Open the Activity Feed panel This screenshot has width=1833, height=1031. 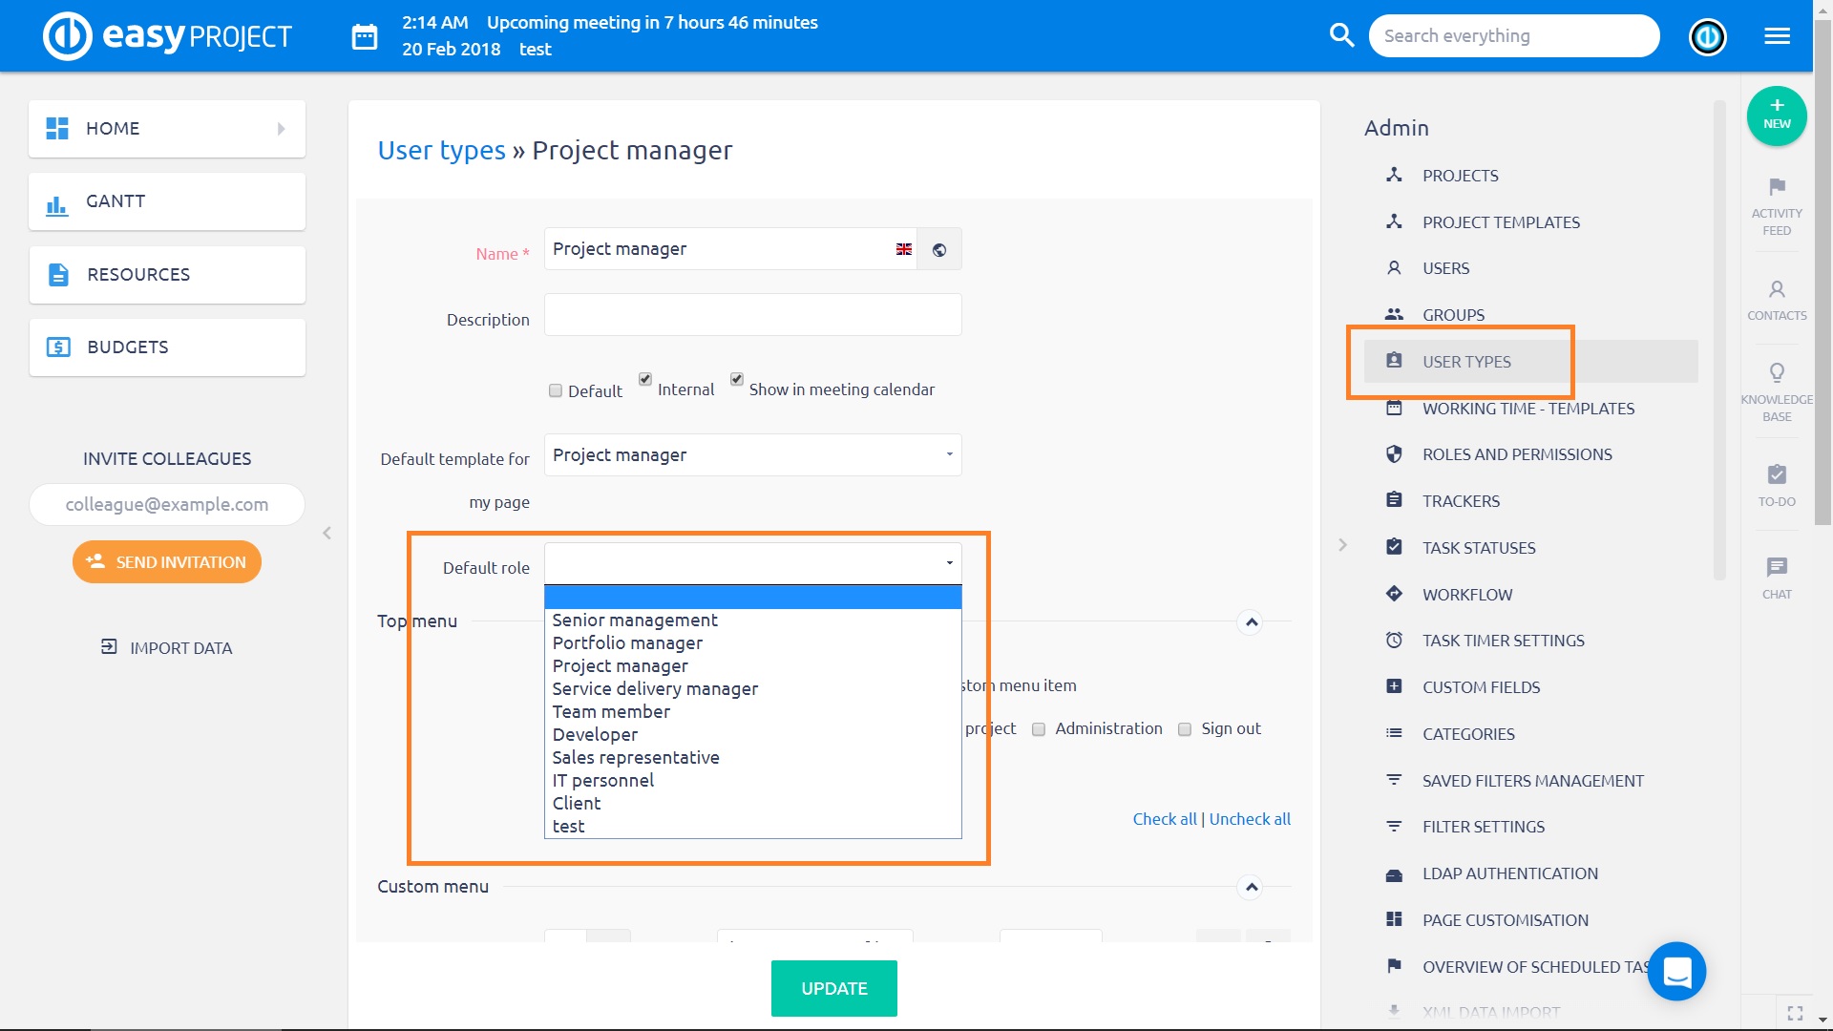pyautogui.click(x=1777, y=205)
